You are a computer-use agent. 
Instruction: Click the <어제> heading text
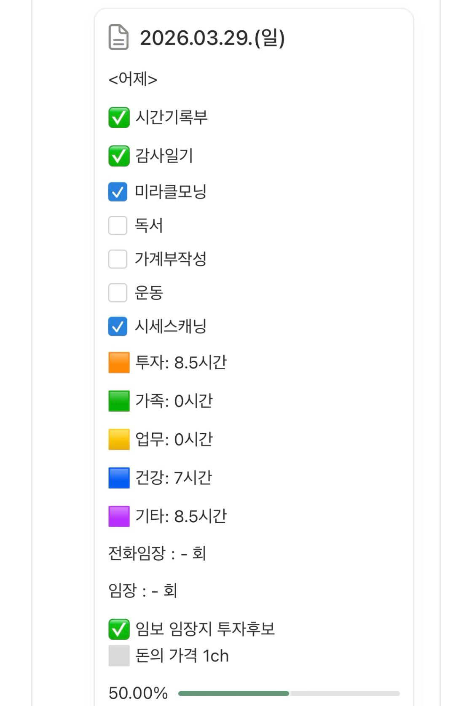133,79
